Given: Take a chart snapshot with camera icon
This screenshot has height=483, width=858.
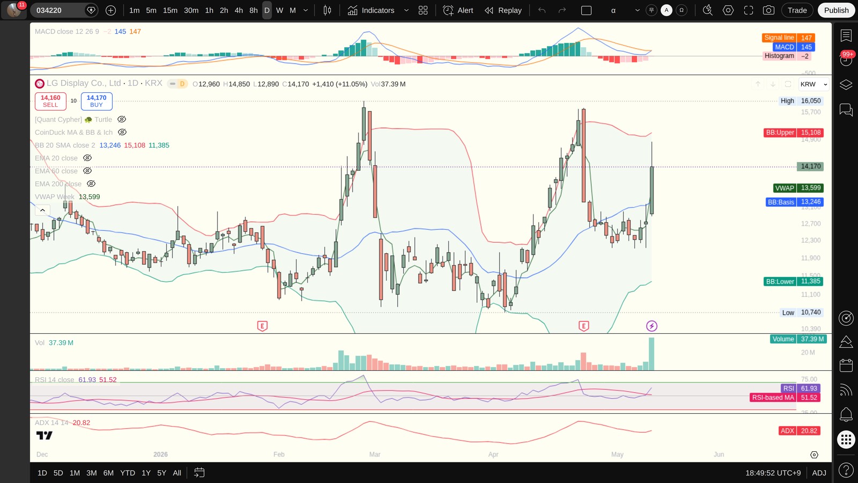Looking at the screenshot, I should pos(768,10).
